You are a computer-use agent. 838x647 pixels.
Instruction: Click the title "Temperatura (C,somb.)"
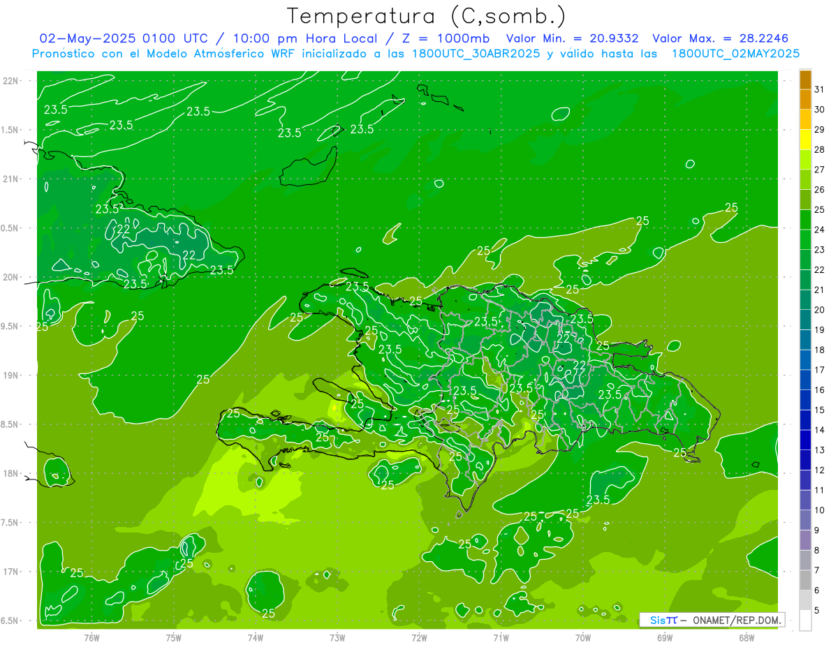point(427,16)
